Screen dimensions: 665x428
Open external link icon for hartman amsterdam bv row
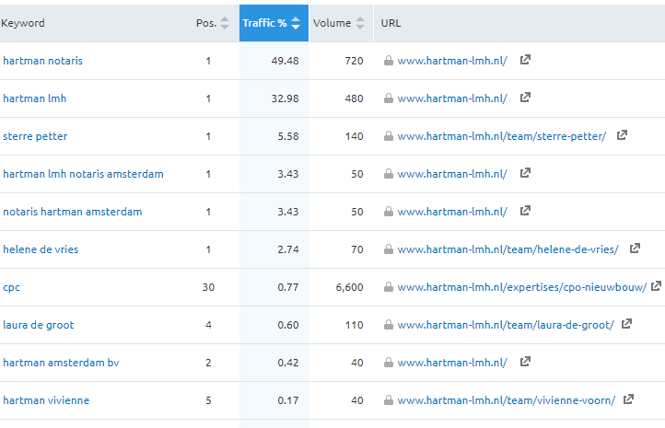coord(525,363)
